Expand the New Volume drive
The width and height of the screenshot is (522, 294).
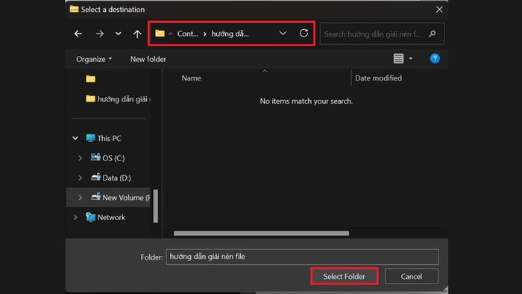(x=80, y=198)
